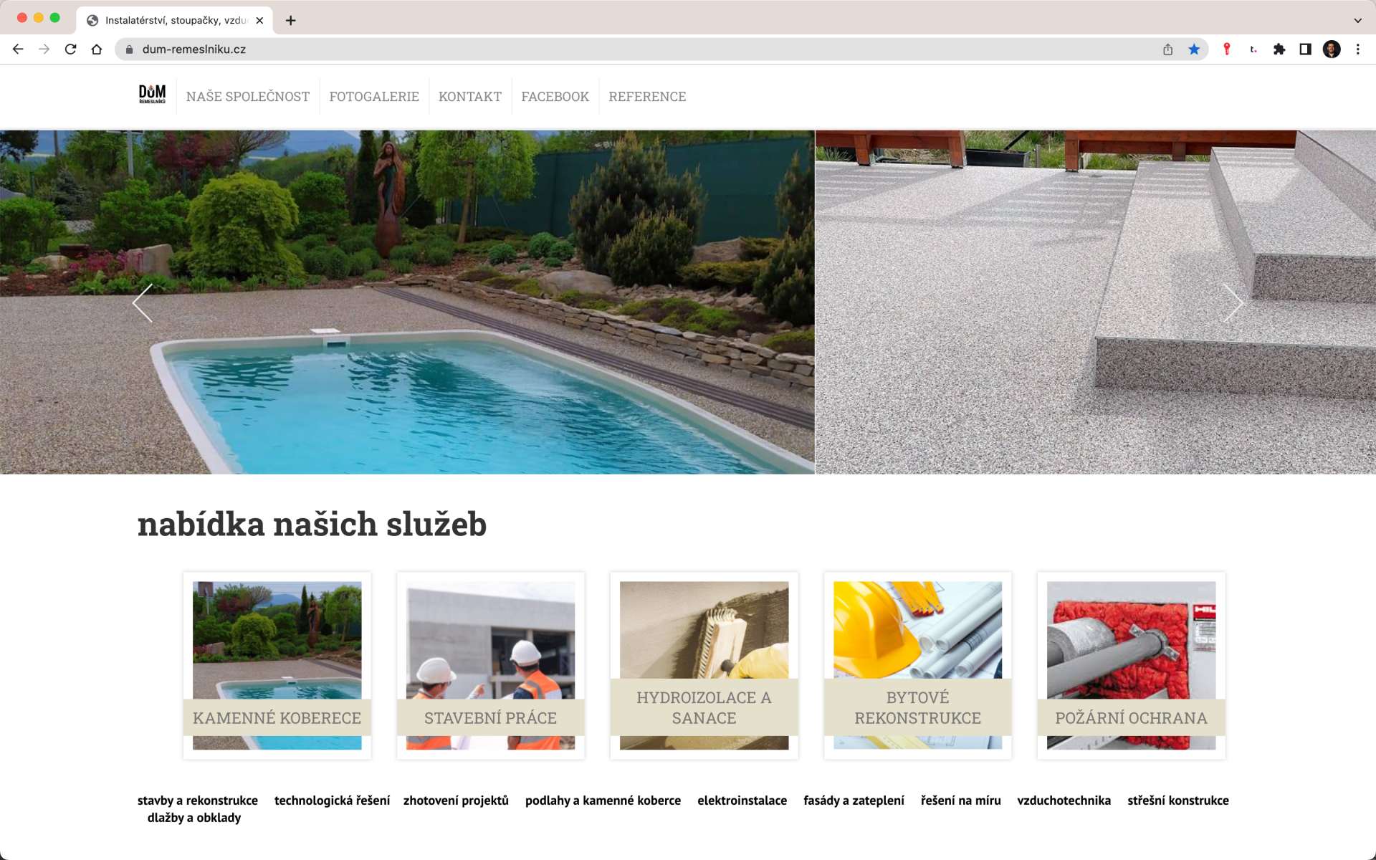The width and height of the screenshot is (1376, 860).
Task: Open the Kontakt menu item
Action: [x=470, y=97]
